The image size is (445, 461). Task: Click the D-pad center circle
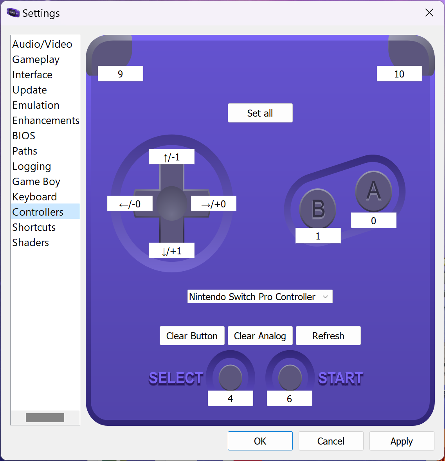[x=171, y=204]
